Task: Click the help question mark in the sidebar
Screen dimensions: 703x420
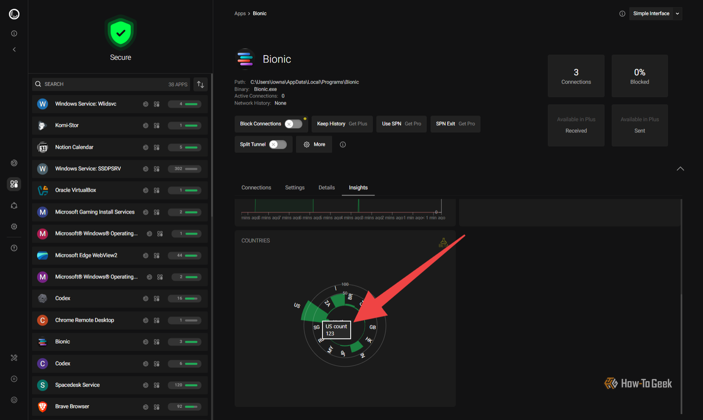Action: (14, 248)
